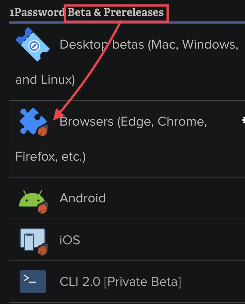The image size is (245, 304).
Task: Click the ladybug badge on iOS icon
Action: [x=43, y=249]
